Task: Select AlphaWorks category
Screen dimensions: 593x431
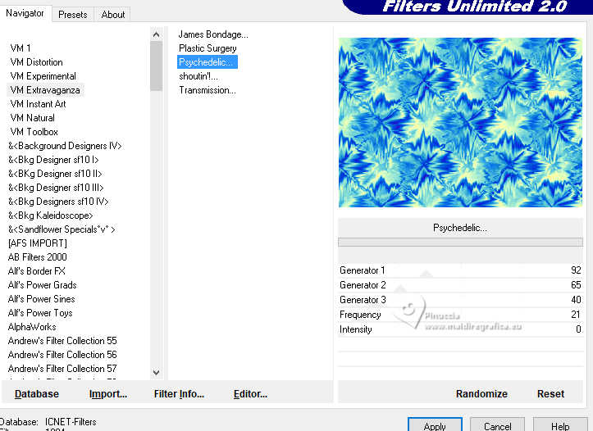Action: point(32,327)
